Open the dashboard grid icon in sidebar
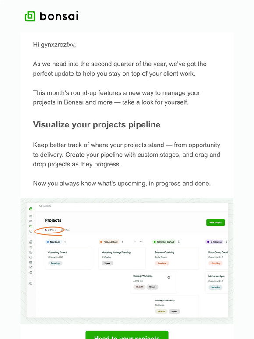Screen dimensions: 254x339 point(31,216)
